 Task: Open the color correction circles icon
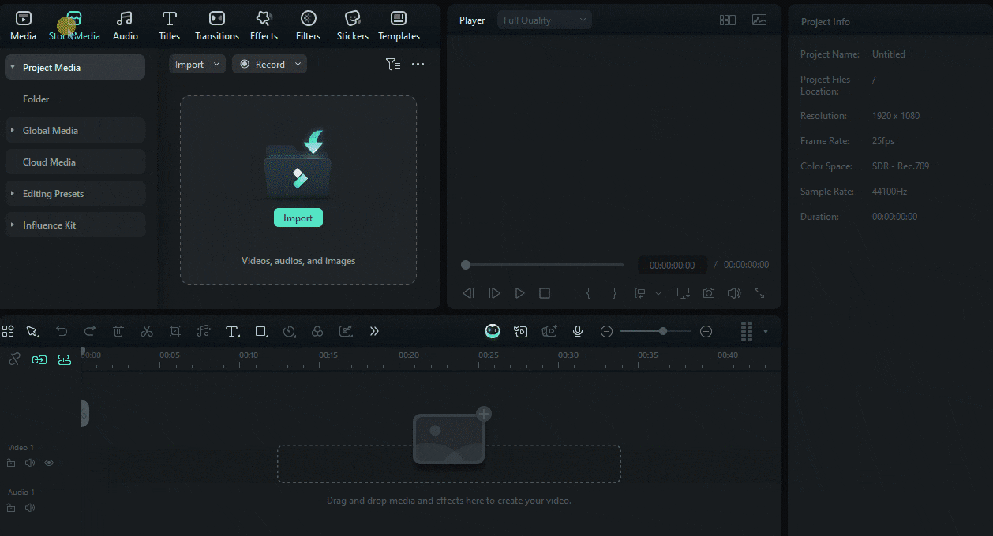[x=317, y=332]
